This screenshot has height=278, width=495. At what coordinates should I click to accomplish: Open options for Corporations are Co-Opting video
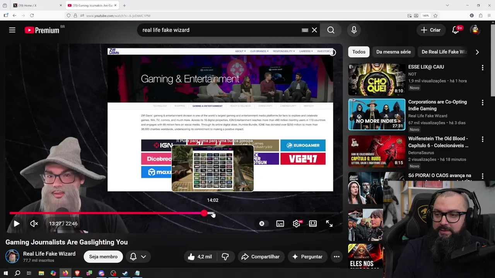tap(482, 103)
